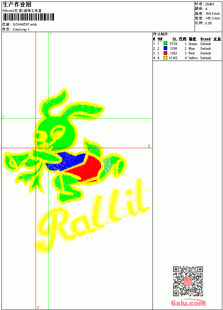Click the blue color swatch in stop sequence

coord(165,48)
